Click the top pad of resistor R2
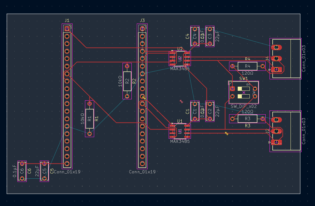315x206 pixels. coord(127,66)
